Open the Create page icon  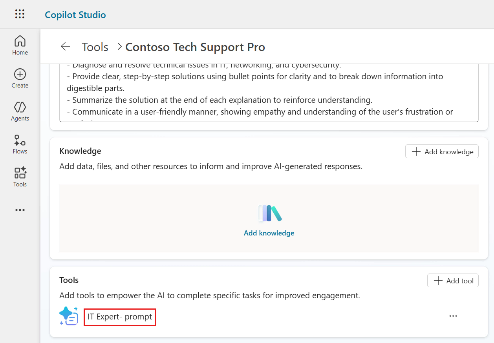coord(20,78)
